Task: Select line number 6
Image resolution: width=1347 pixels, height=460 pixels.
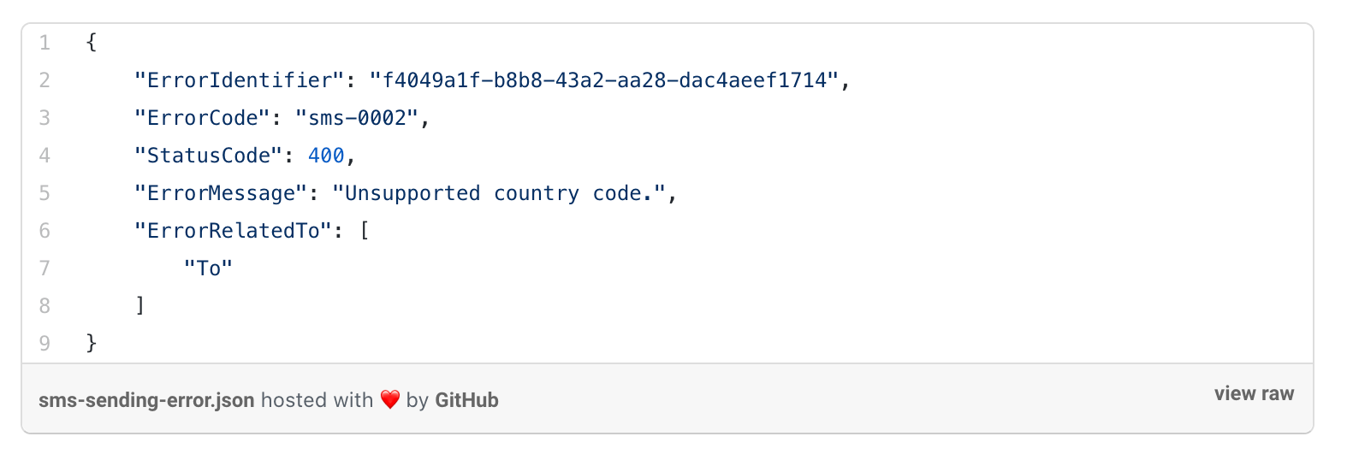Action: pos(45,231)
